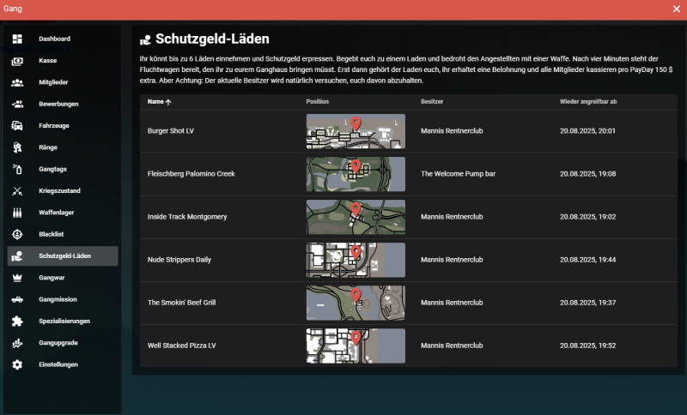Click the 20.08.2025, 19:37 timestamp

coord(587,302)
